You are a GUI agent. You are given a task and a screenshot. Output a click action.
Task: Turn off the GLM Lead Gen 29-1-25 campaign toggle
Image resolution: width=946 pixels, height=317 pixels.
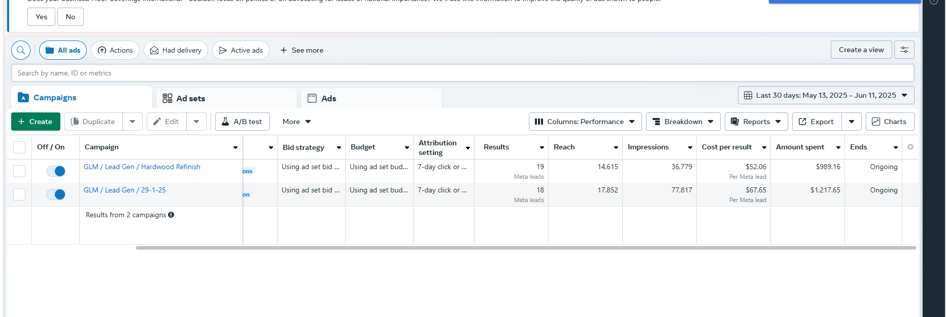tap(56, 194)
